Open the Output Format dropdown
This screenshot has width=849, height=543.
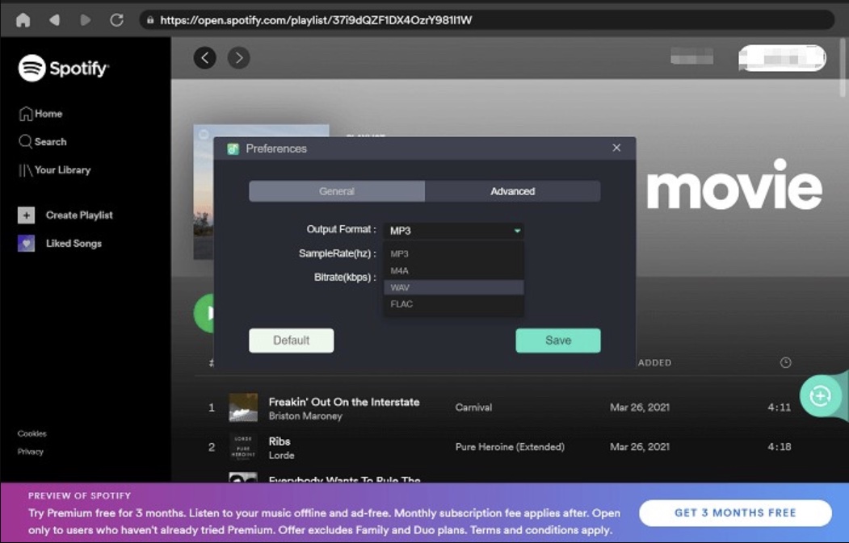tap(454, 231)
